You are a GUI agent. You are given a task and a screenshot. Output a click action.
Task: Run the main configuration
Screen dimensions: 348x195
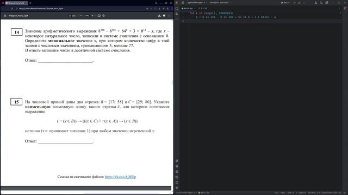point(295,3)
